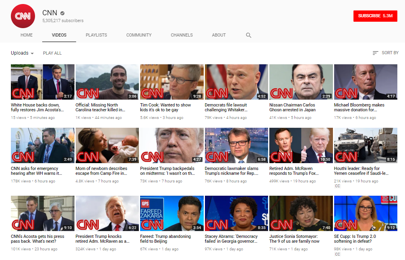The width and height of the screenshot is (405, 260).
Task: Open Justice Sonia Sotomayor video title link
Action: (x=294, y=239)
